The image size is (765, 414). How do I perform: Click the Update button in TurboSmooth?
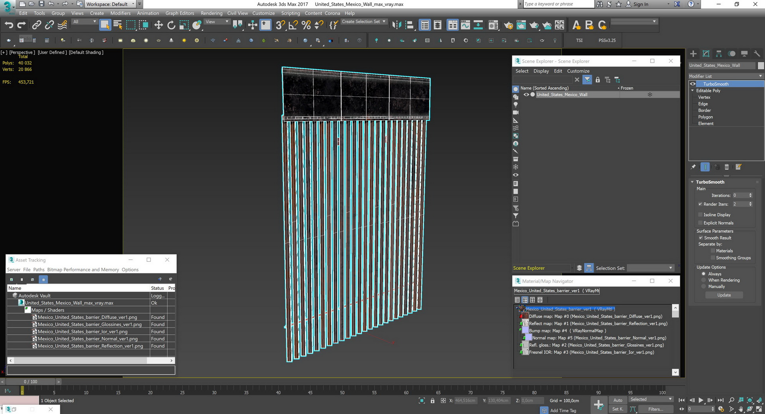click(x=724, y=295)
